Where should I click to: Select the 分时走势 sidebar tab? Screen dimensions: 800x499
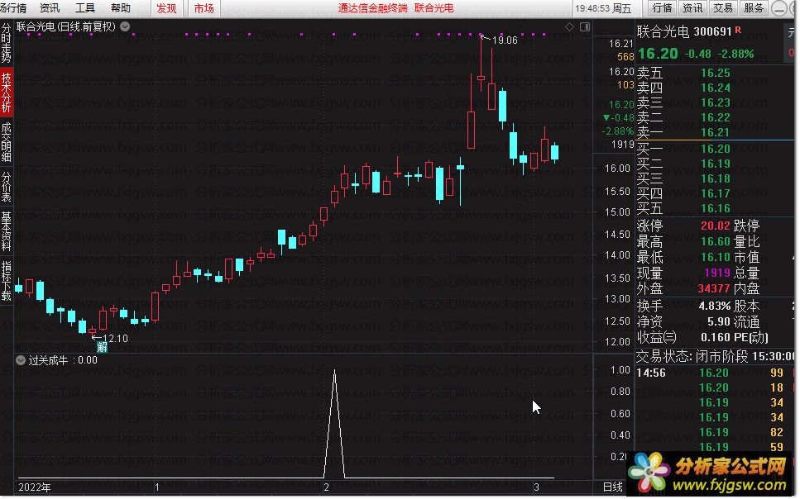coord(6,43)
